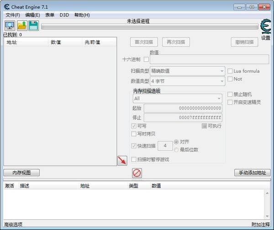The width and height of the screenshot is (274, 230).
Task: Open the 编辑(E) menu
Action: 32,15
